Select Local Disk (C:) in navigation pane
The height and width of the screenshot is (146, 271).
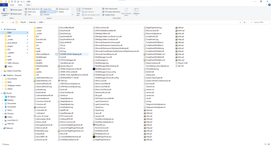(13, 120)
